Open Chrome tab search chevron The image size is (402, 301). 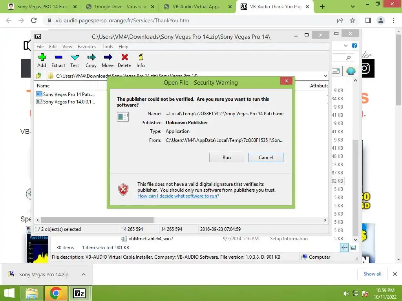[353, 7]
